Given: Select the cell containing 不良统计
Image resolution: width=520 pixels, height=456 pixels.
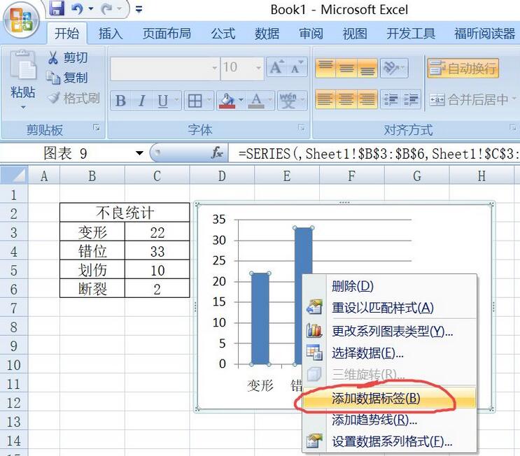Looking at the screenshot, I should tap(125, 213).
